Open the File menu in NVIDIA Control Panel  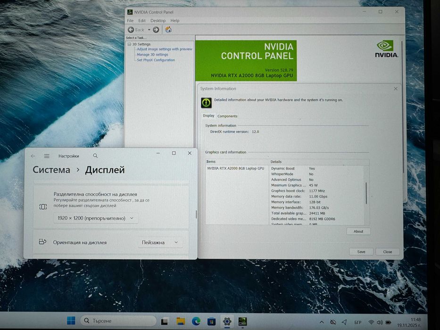coord(130,20)
